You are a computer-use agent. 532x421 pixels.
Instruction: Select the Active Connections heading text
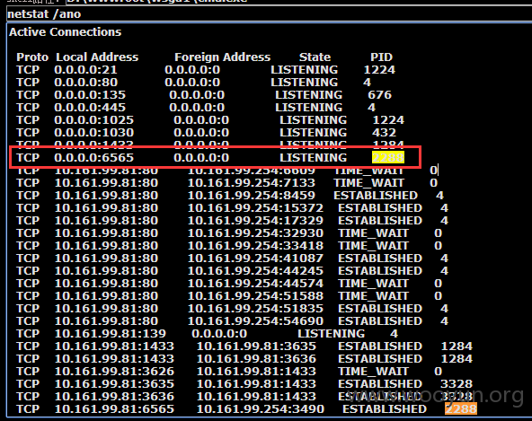65,31
